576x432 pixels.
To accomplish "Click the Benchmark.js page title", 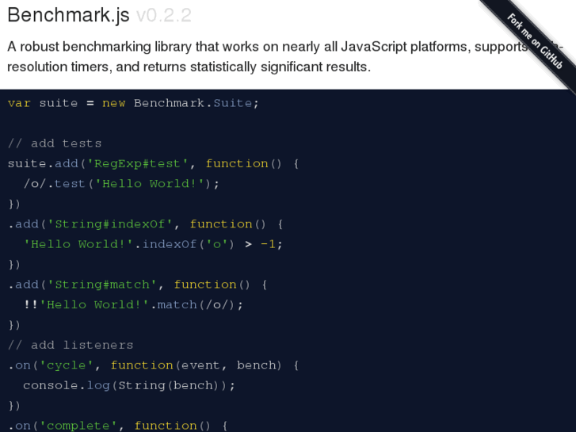I will click(x=69, y=15).
